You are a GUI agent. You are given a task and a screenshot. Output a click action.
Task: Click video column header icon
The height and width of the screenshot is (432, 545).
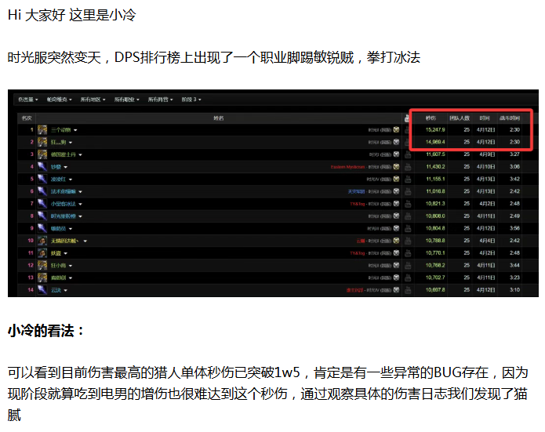[x=409, y=118]
